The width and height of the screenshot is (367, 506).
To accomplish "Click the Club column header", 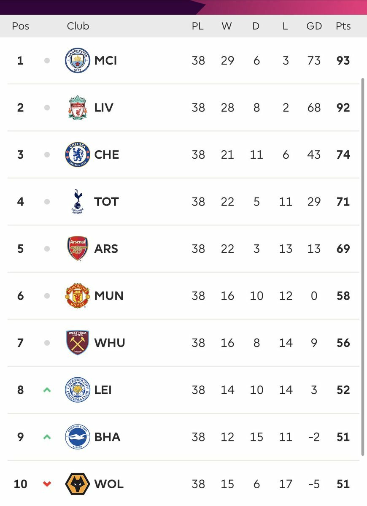I will tap(78, 26).
